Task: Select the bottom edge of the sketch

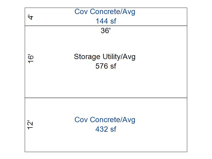Action: 106,152
